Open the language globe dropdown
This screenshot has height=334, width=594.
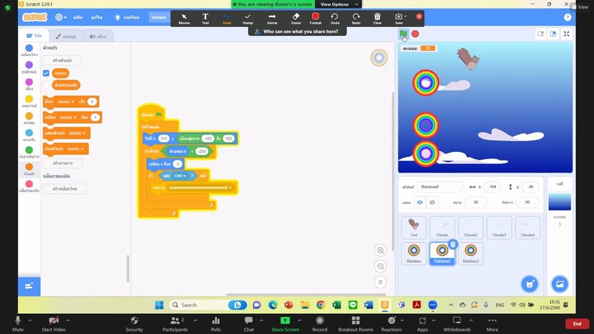pos(61,17)
